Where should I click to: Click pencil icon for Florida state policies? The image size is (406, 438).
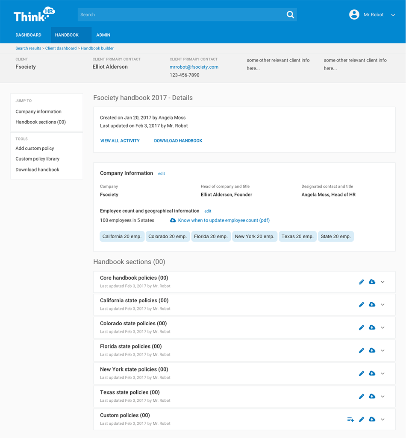tap(362, 350)
